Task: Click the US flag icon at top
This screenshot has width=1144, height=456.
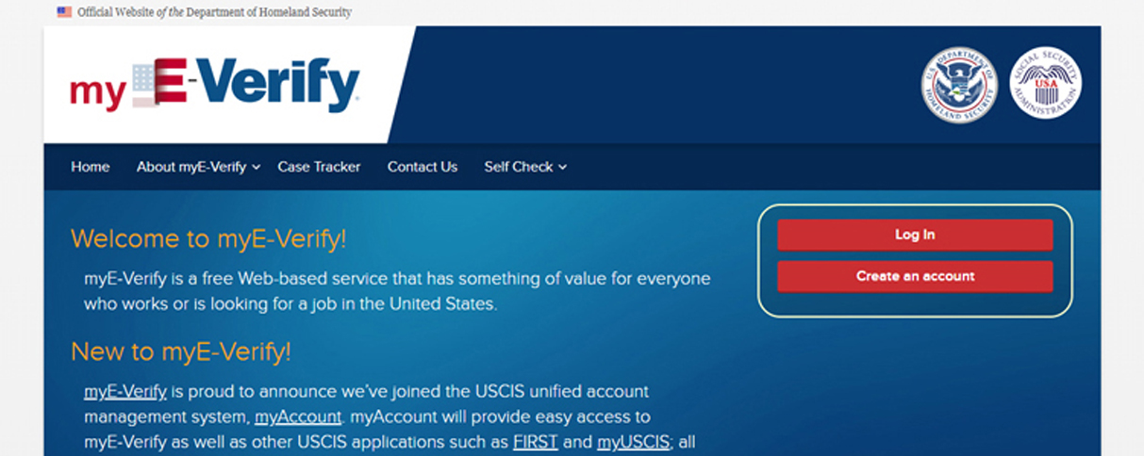Action: pos(64,12)
